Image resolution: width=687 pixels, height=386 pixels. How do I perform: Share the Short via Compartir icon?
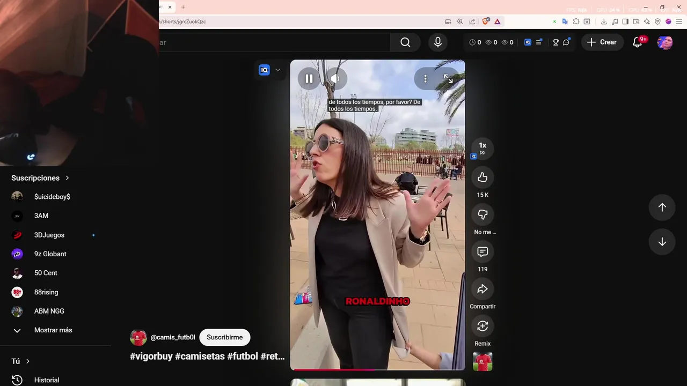483,289
